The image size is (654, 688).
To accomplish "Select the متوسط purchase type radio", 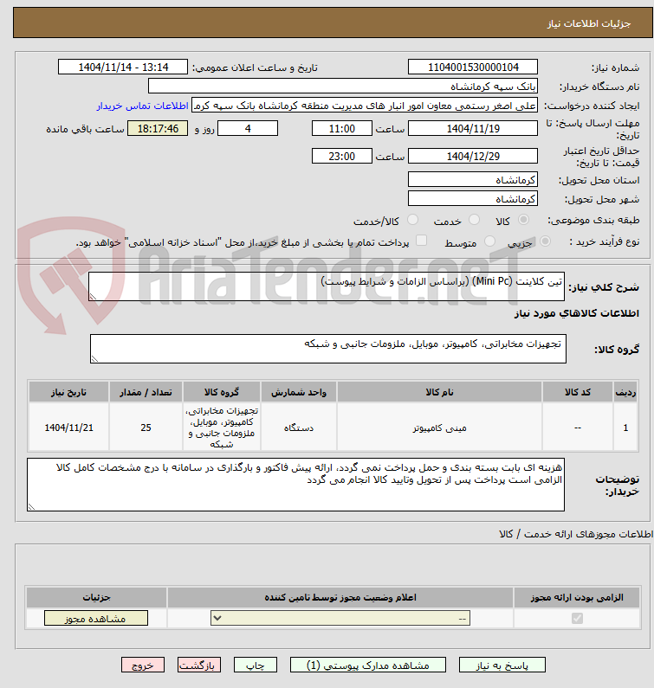I will [489, 241].
